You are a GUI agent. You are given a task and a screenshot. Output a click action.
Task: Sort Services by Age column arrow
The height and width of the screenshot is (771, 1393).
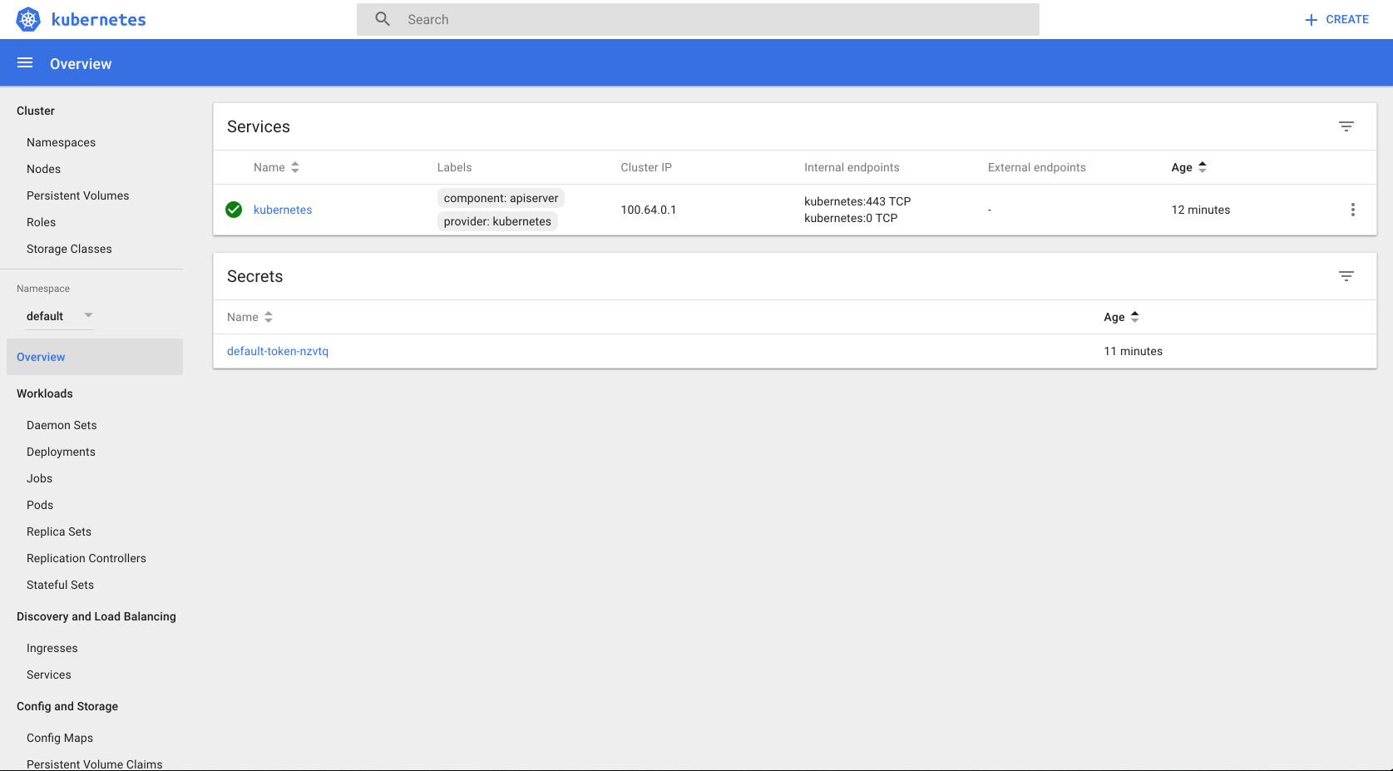pyautogui.click(x=1202, y=167)
